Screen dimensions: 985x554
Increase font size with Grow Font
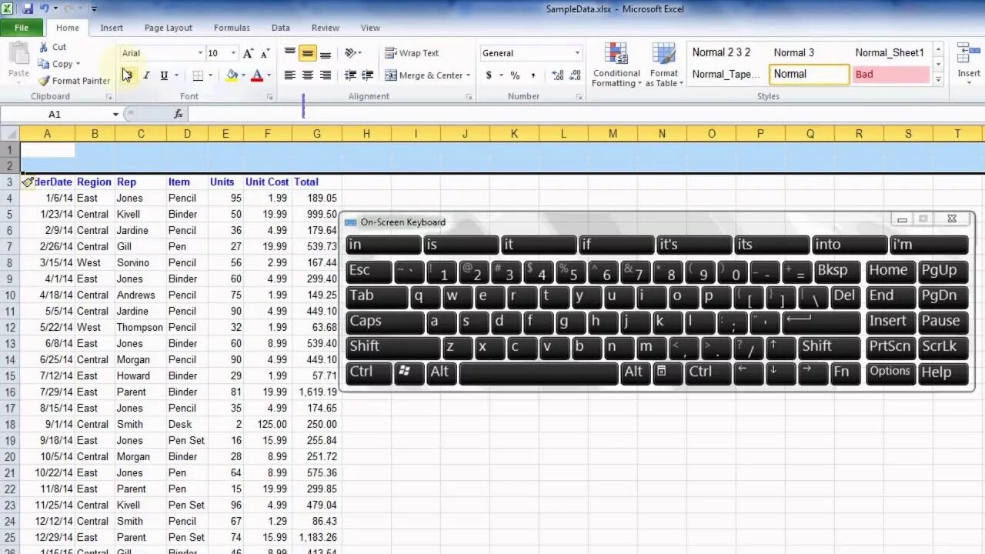point(248,53)
